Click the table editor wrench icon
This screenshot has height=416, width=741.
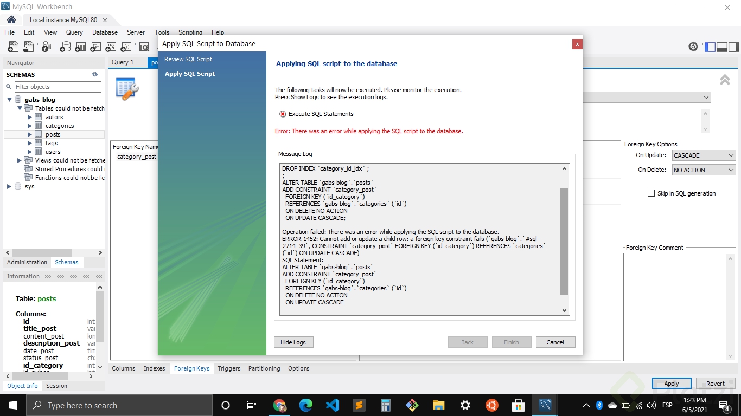click(x=127, y=88)
